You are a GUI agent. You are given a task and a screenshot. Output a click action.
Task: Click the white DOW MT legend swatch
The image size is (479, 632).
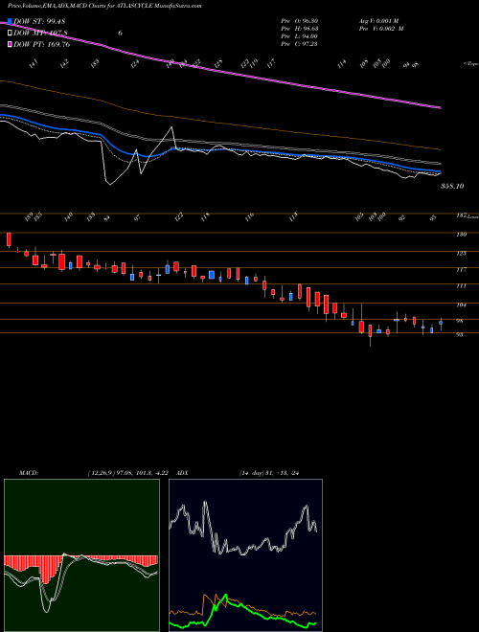10,34
